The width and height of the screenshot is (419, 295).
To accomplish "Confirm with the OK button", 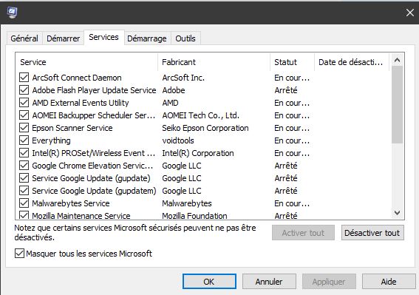I will (209, 282).
